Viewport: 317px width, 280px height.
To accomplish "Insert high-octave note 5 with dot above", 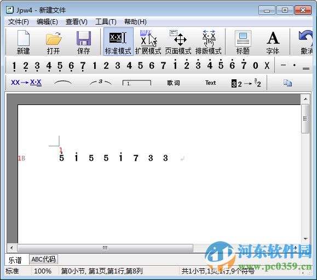I will 221,65.
